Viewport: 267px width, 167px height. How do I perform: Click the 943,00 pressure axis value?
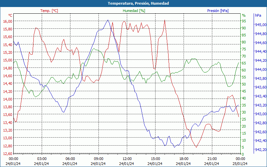tap(261, 114)
